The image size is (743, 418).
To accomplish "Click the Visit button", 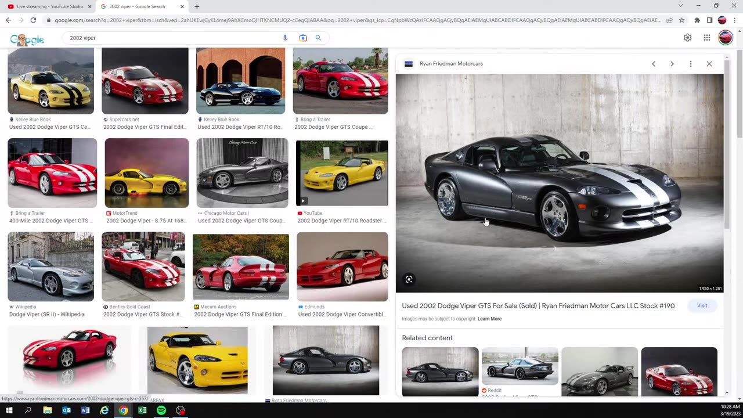I will [x=702, y=305].
